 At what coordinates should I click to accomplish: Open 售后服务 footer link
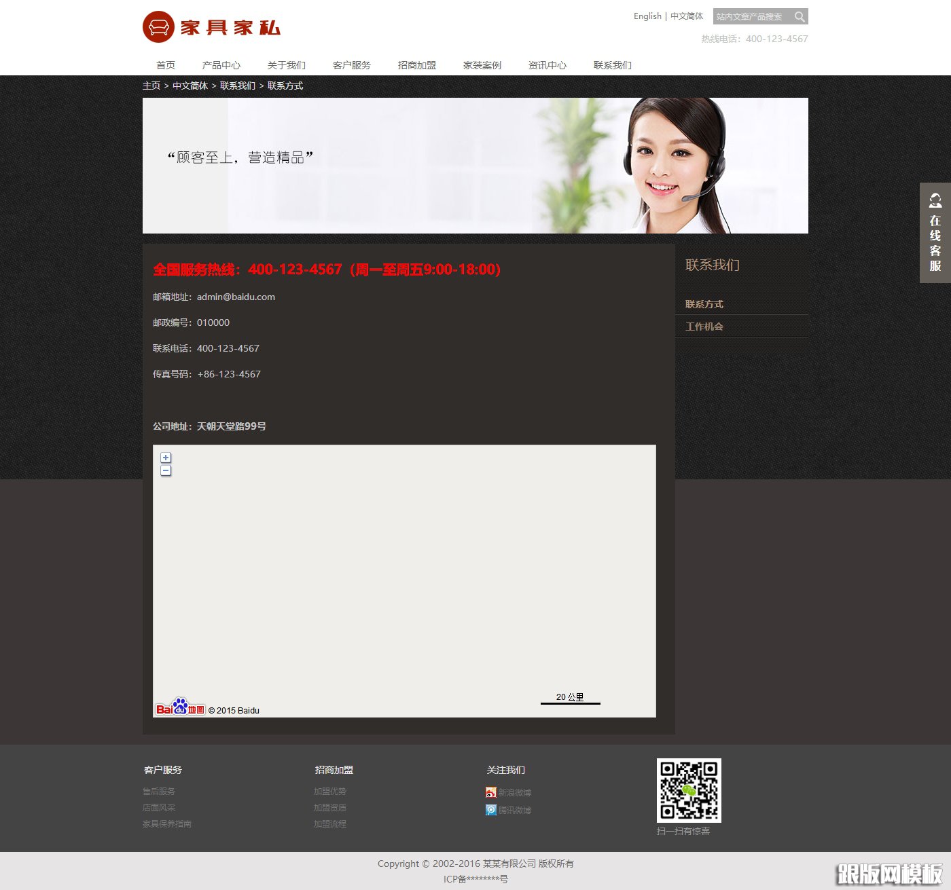[159, 792]
